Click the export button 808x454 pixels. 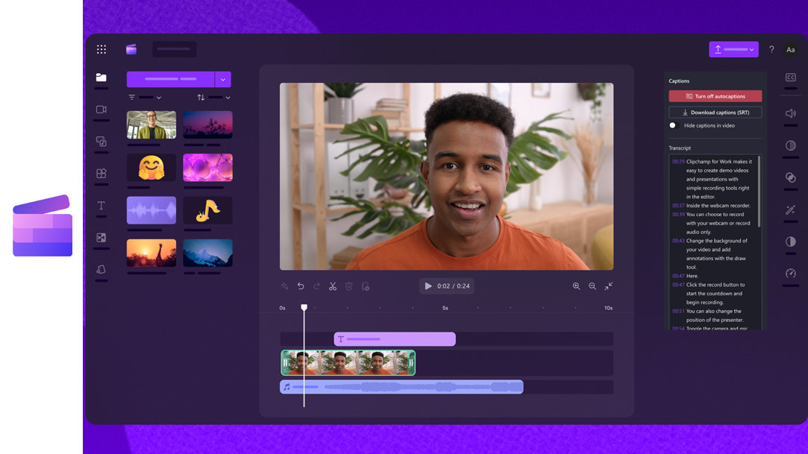(x=734, y=49)
